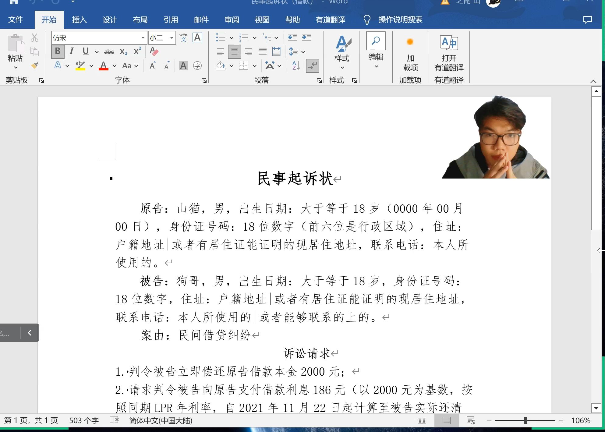Image resolution: width=605 pixels, height=432 pixels.
Task: Open the File (文件) tab
Action: pyautogui.click(x=16, y=20)
